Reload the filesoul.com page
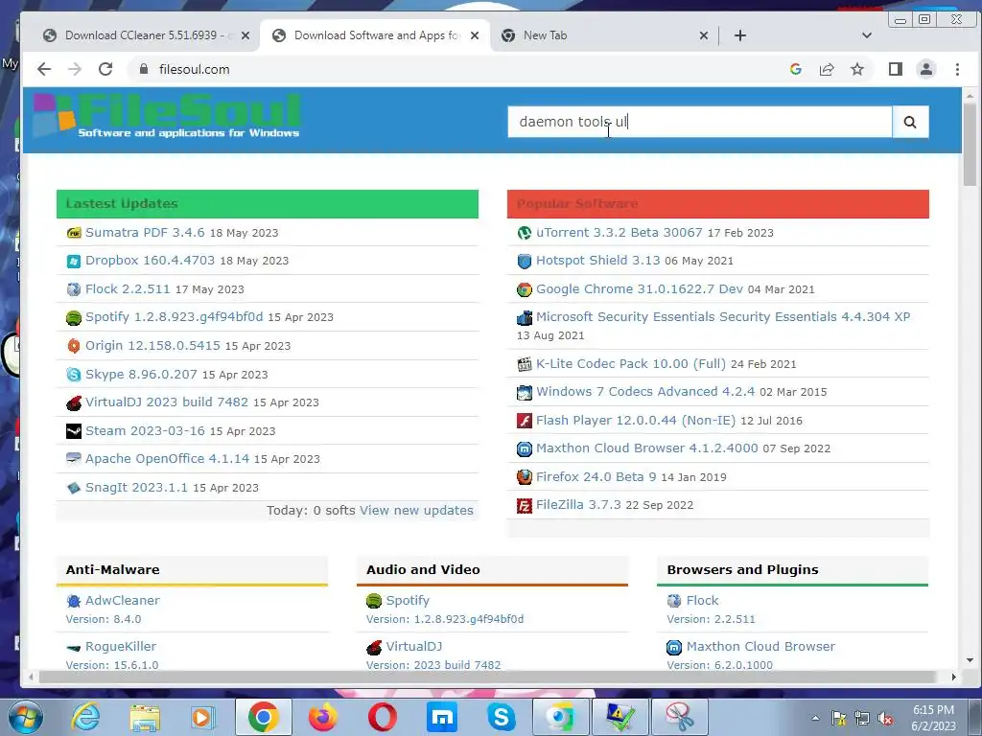Screen dimensions: 982x736 (105, 69)
